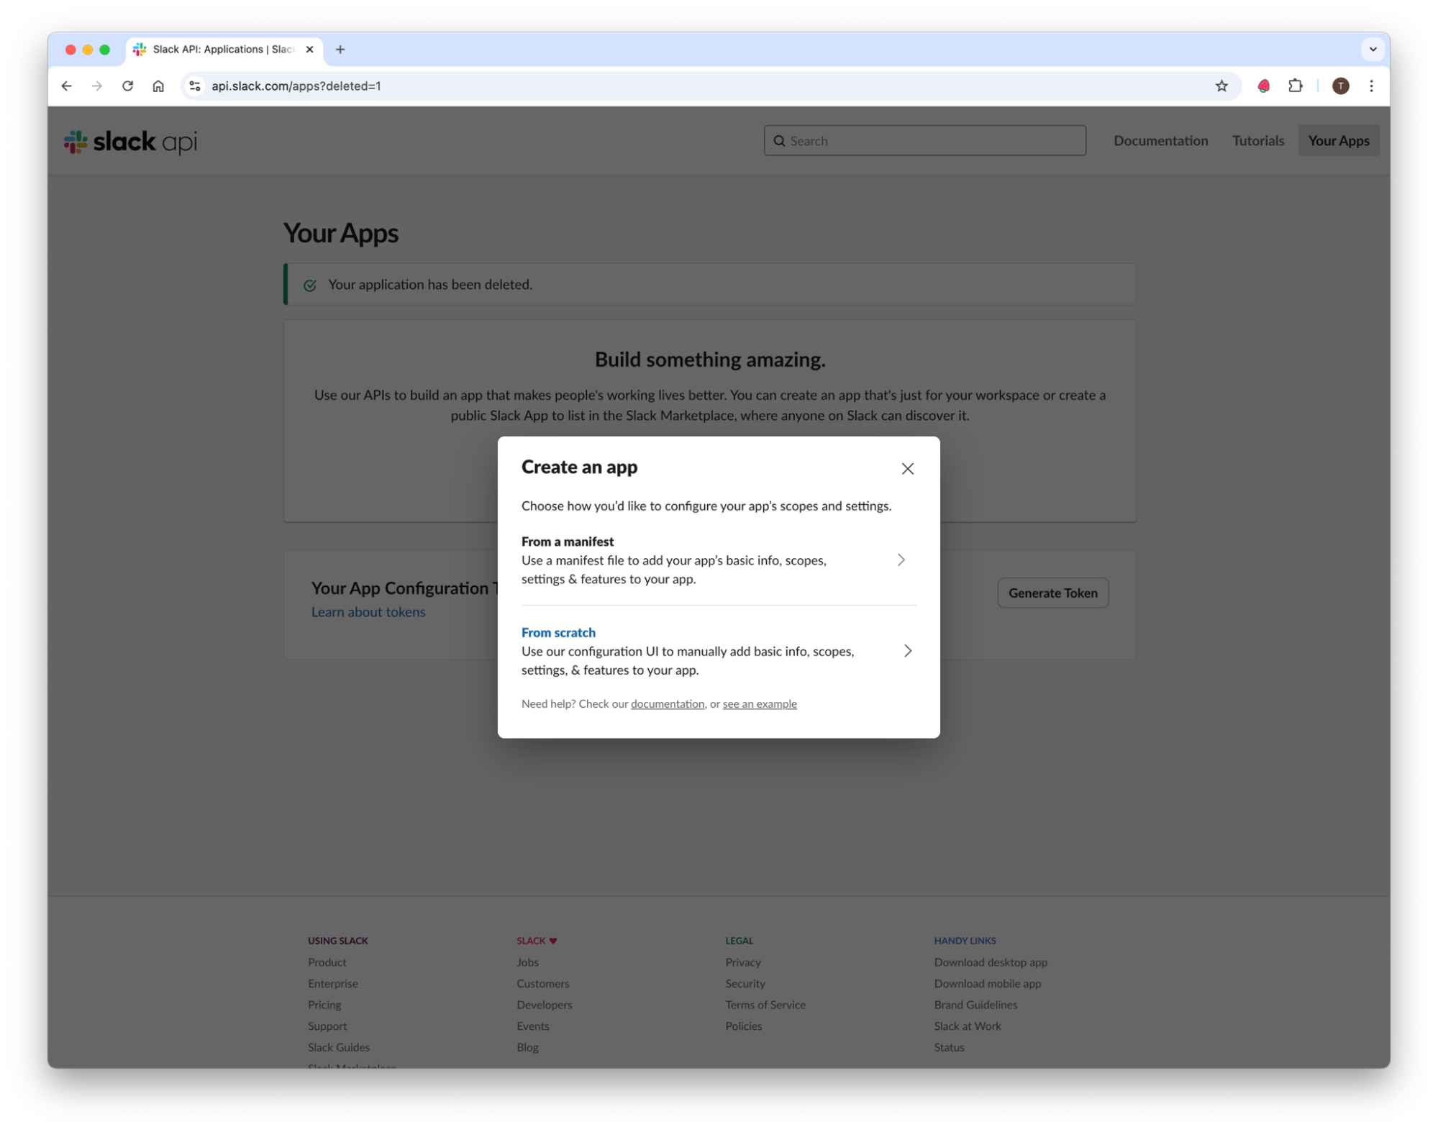The height and width of the screenshot is (1132, 1438).
Task: Click the address bar URL
Action: coord(296,86)
